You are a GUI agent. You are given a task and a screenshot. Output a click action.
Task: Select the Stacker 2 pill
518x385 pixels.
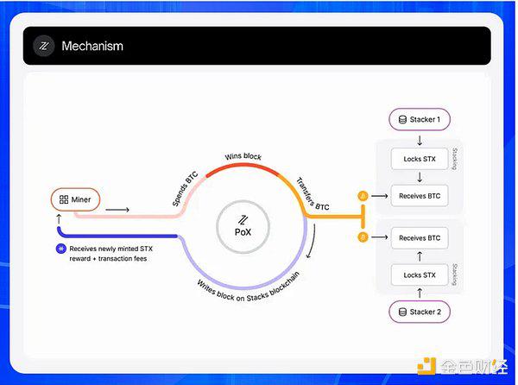pos(420,312)
